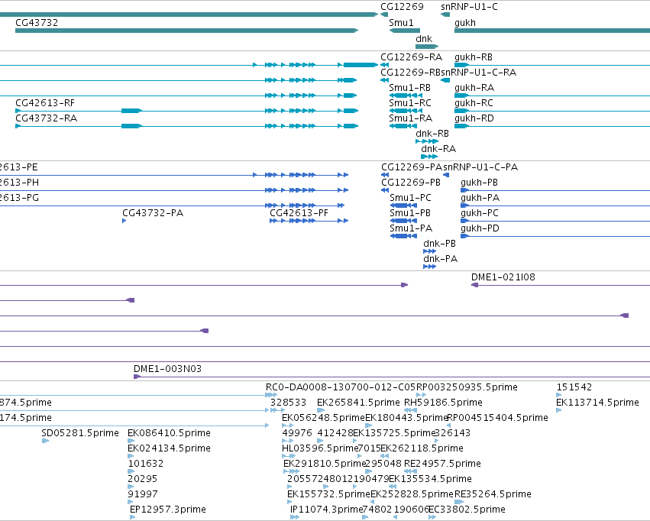Click gukh-PB protein label

[479, 183]
